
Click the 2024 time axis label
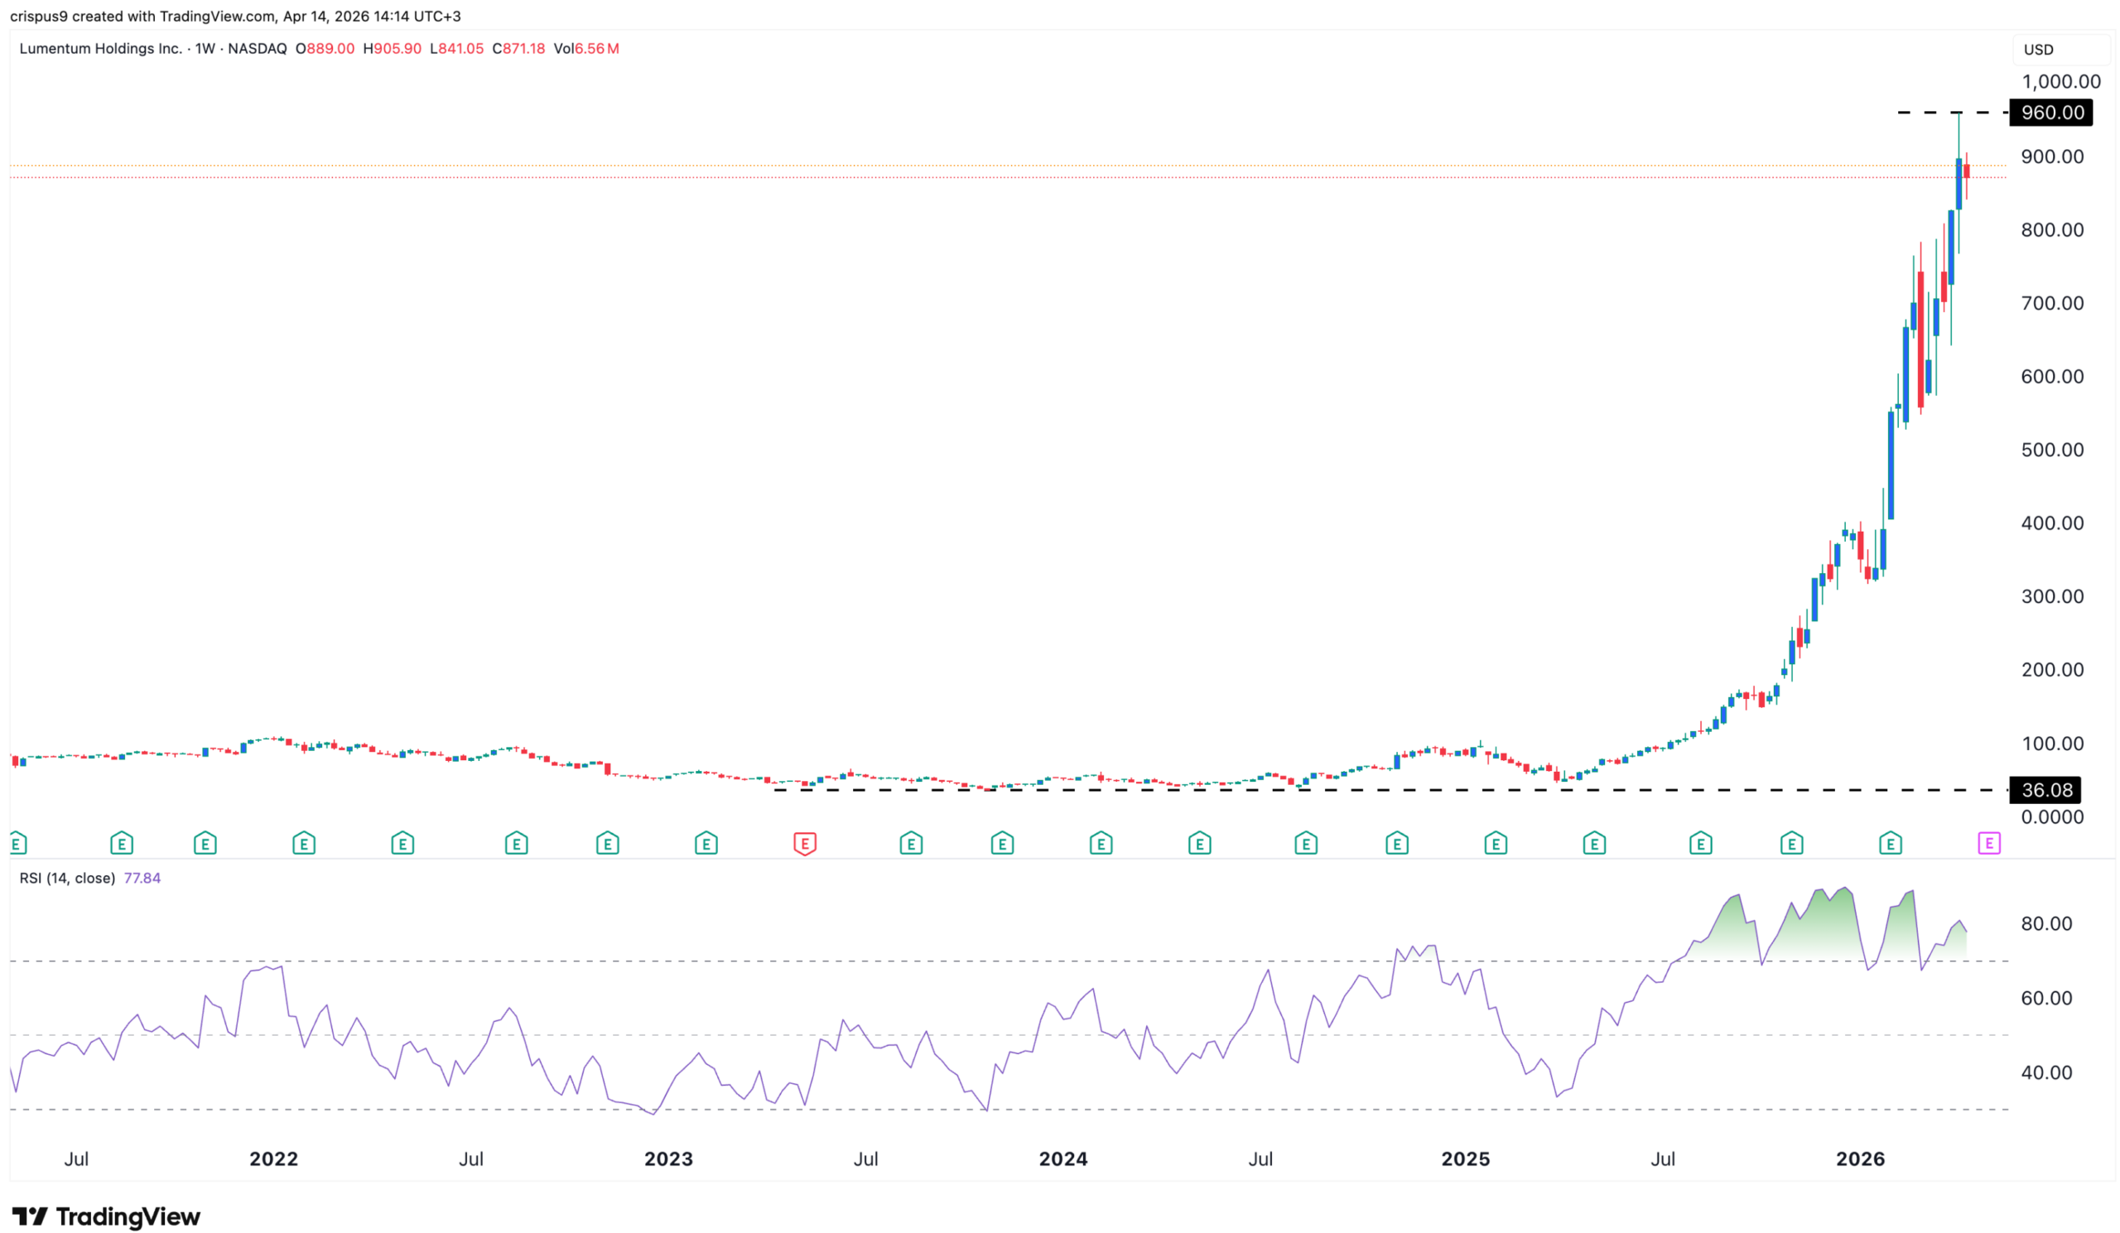[x=1063, y=1159]
